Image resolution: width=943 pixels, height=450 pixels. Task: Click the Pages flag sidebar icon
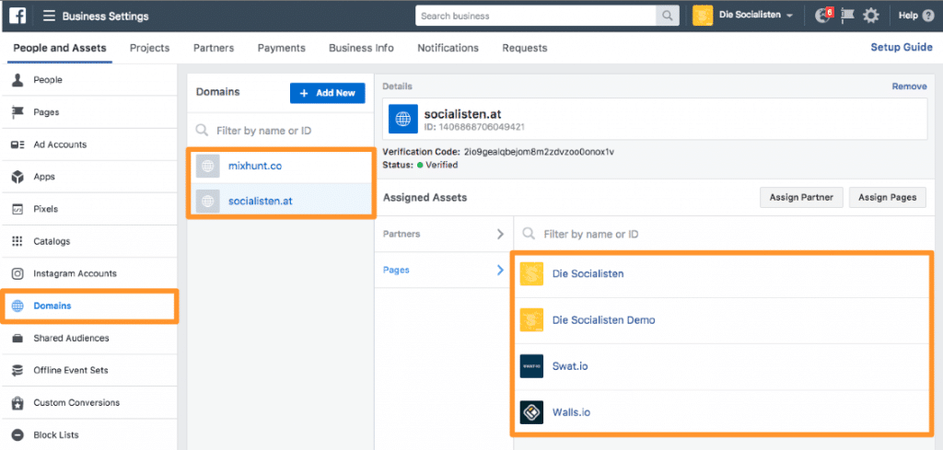pos(17,112)
